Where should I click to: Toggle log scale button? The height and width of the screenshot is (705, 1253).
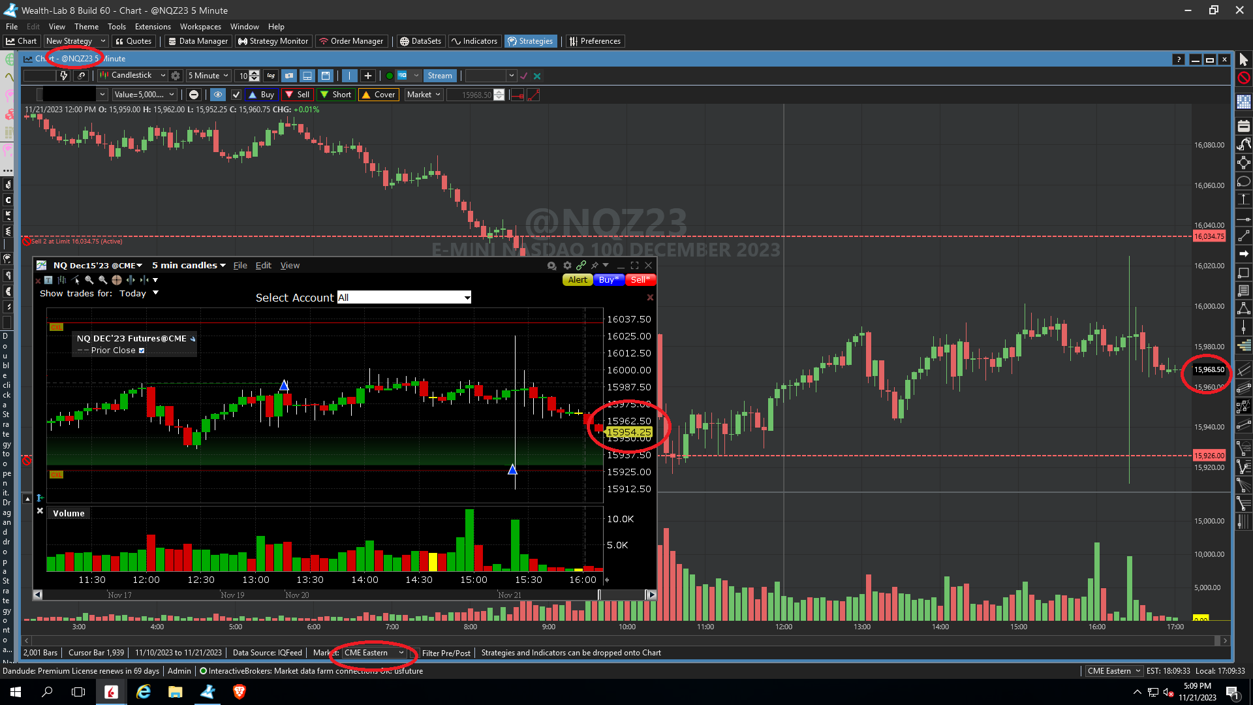click(x=271, y=76)
